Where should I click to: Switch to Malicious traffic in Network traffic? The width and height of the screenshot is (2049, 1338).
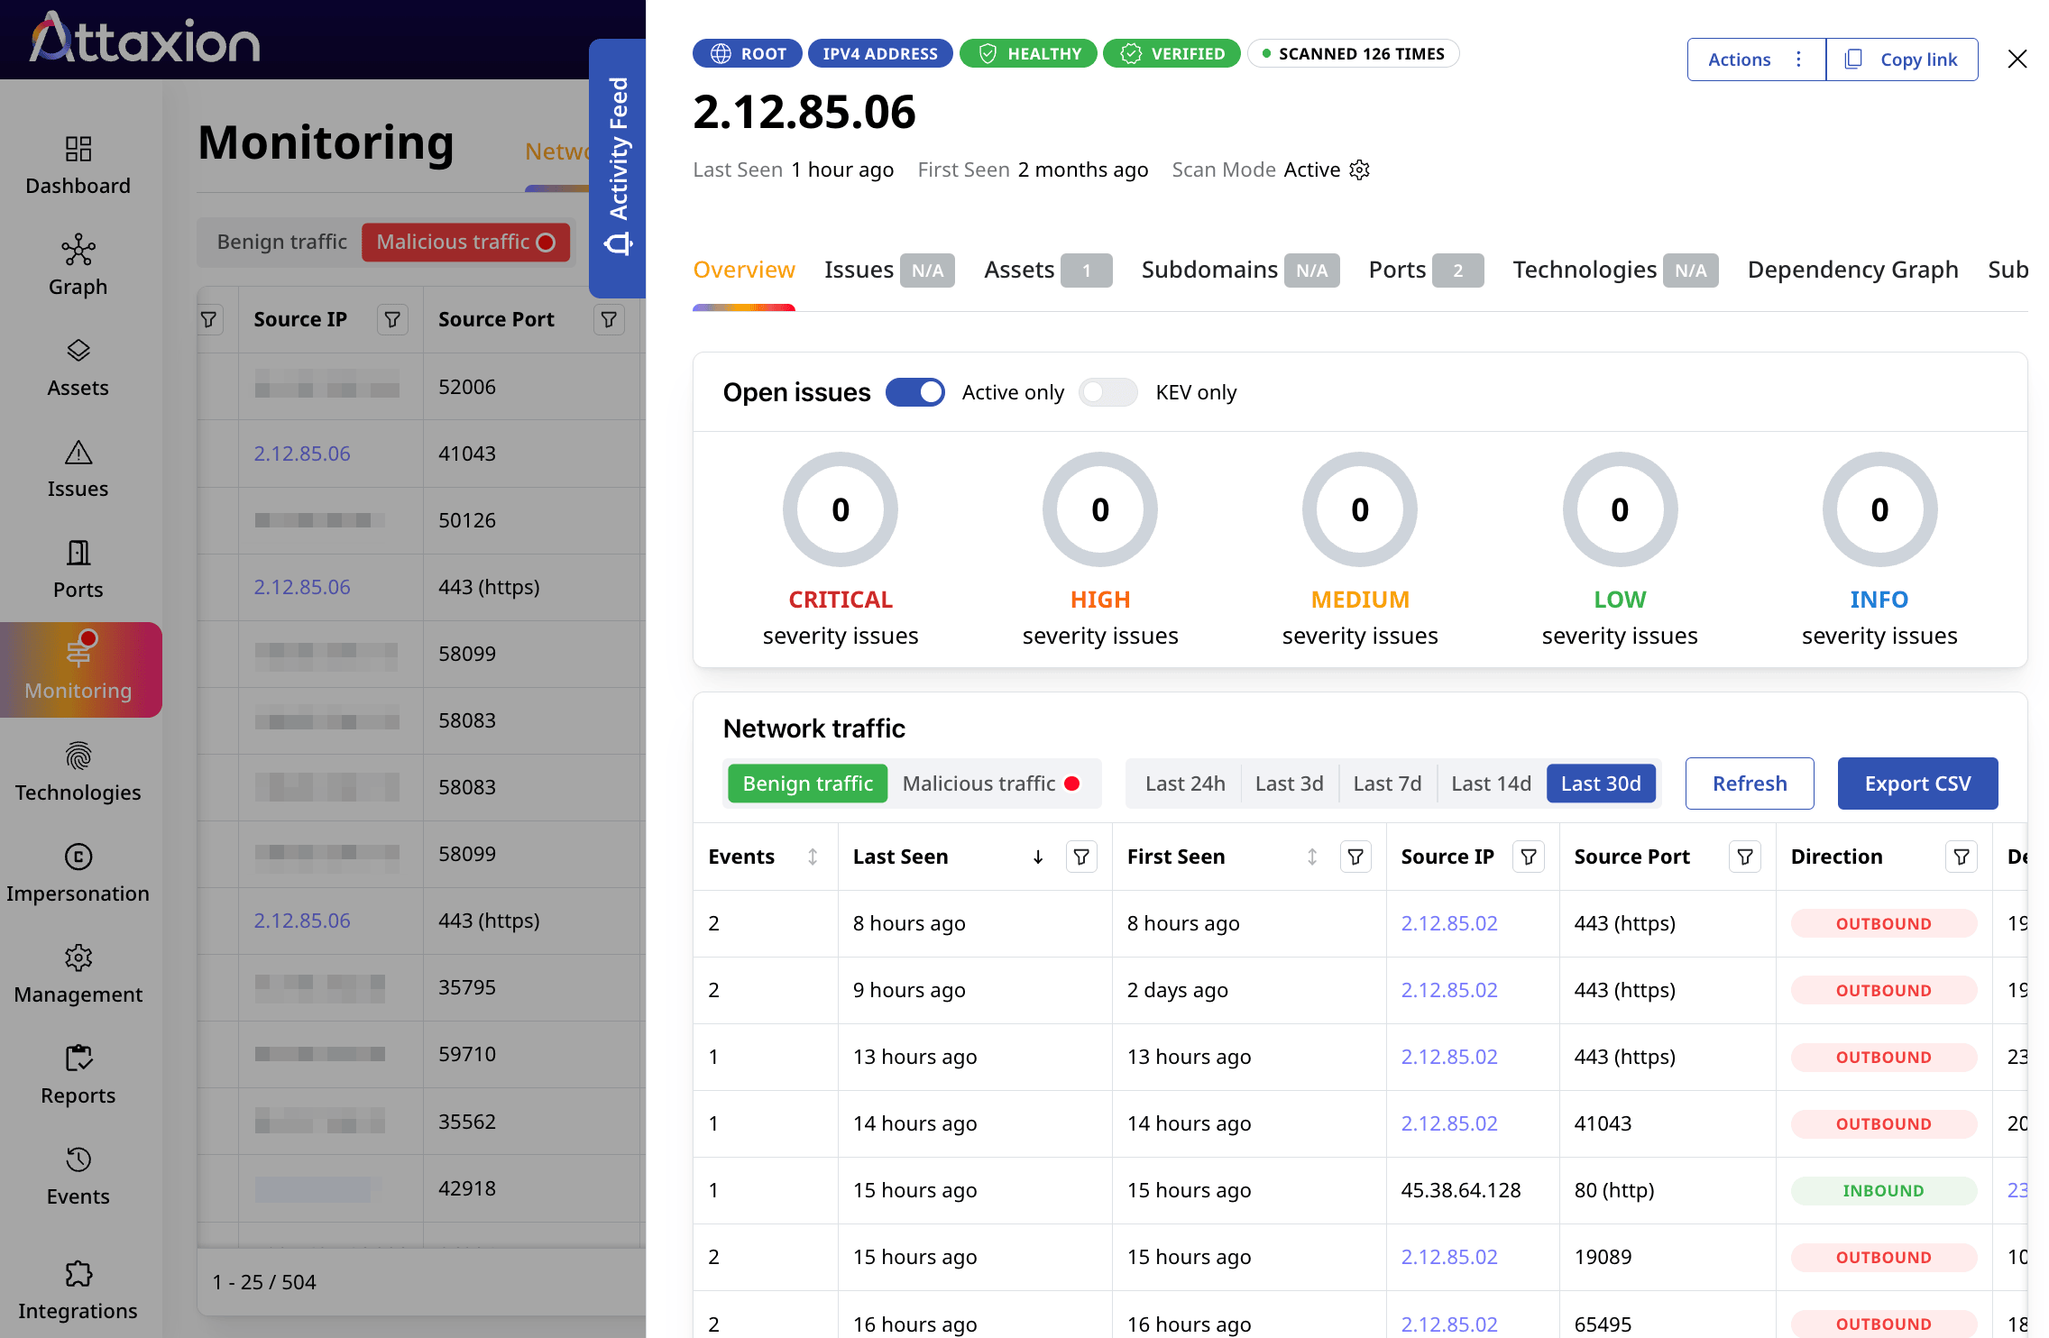coord(990,783)
